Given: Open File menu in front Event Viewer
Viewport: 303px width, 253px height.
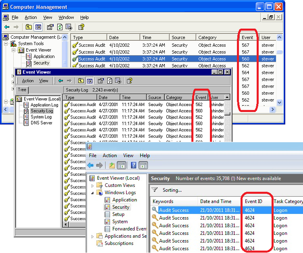Looking at the screenshot, I should point(93,156).
